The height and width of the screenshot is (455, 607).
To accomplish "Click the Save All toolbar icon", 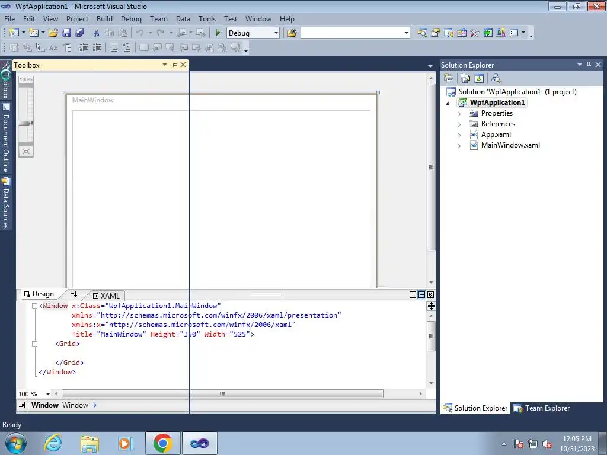I will click(x=80, y=33).
